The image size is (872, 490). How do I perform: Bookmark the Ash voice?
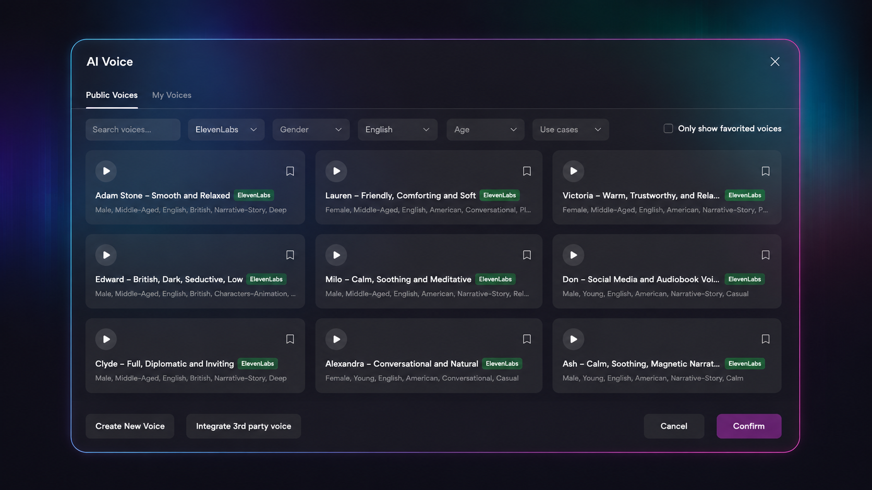[x=765, y=340]
